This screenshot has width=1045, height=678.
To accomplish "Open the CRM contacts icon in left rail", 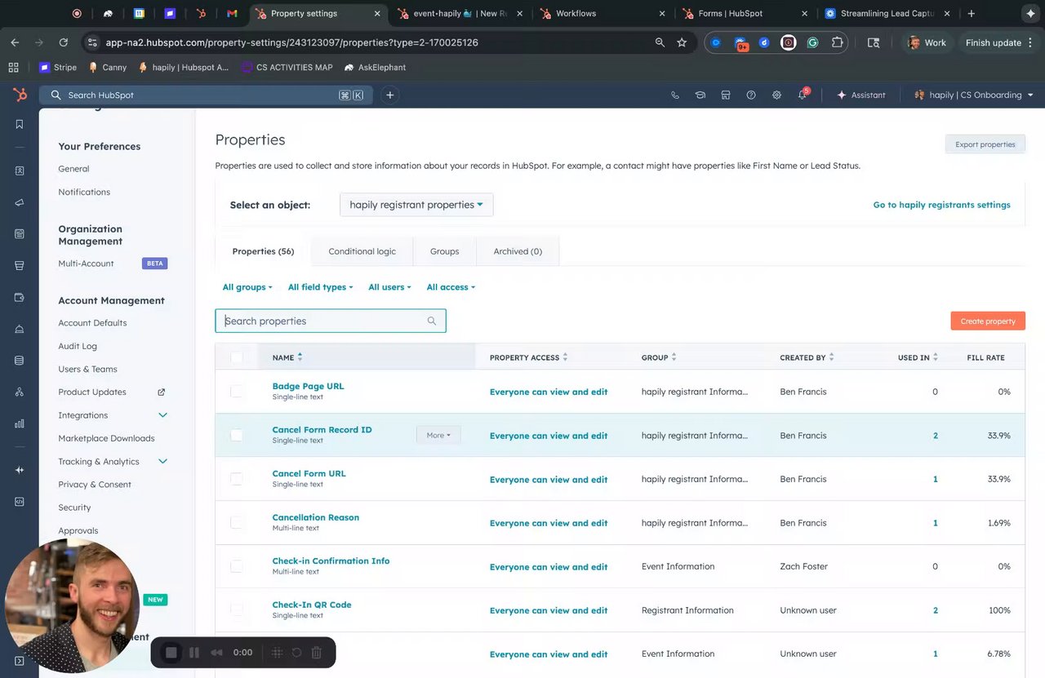I will [x=20, y=171].
